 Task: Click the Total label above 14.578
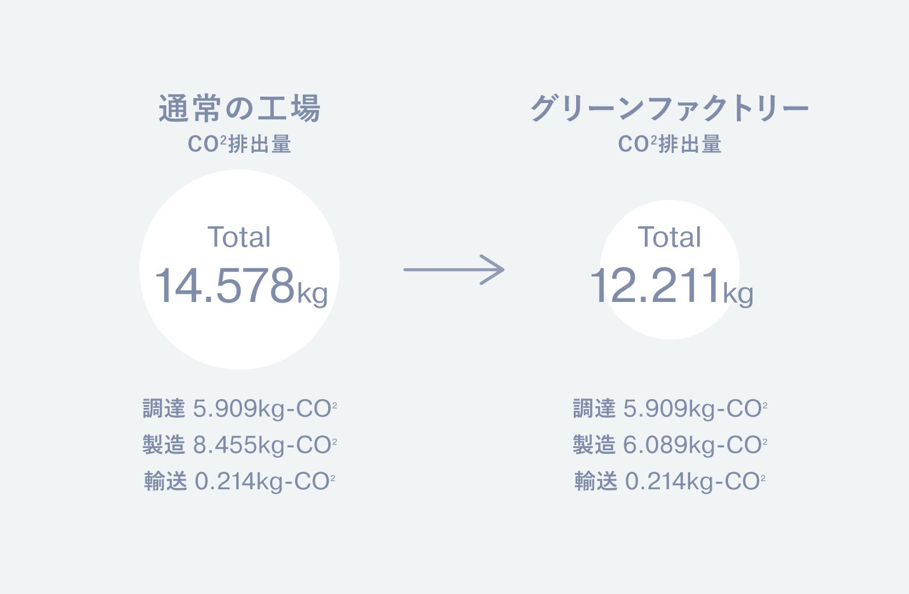click(x=239, y=237)
